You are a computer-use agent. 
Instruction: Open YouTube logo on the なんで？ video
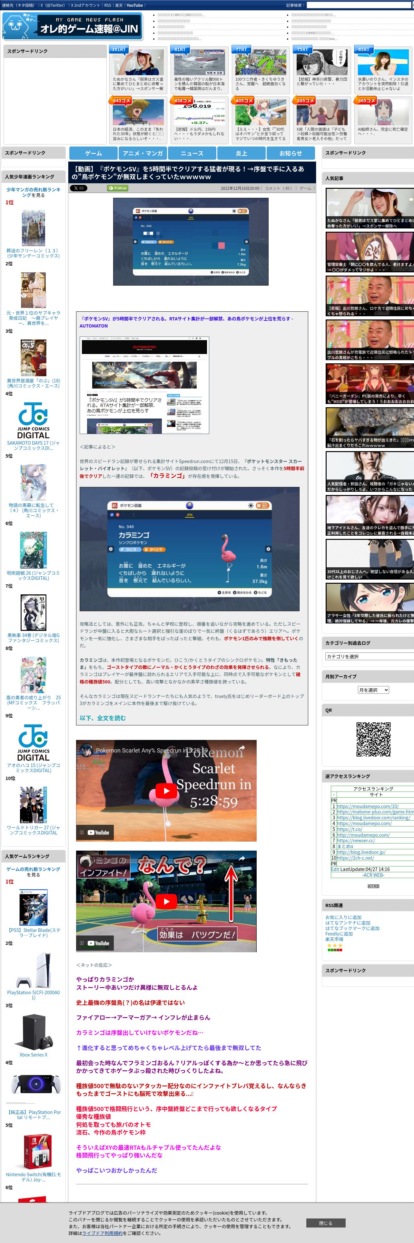tap(98, 943)
